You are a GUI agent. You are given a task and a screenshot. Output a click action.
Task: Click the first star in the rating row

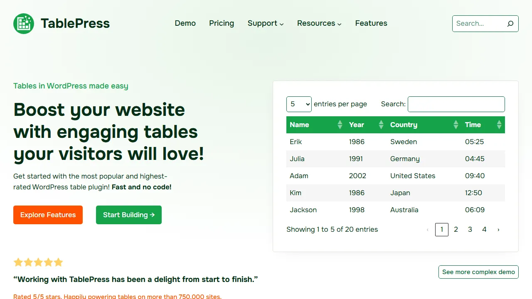(x=18, y=262)
